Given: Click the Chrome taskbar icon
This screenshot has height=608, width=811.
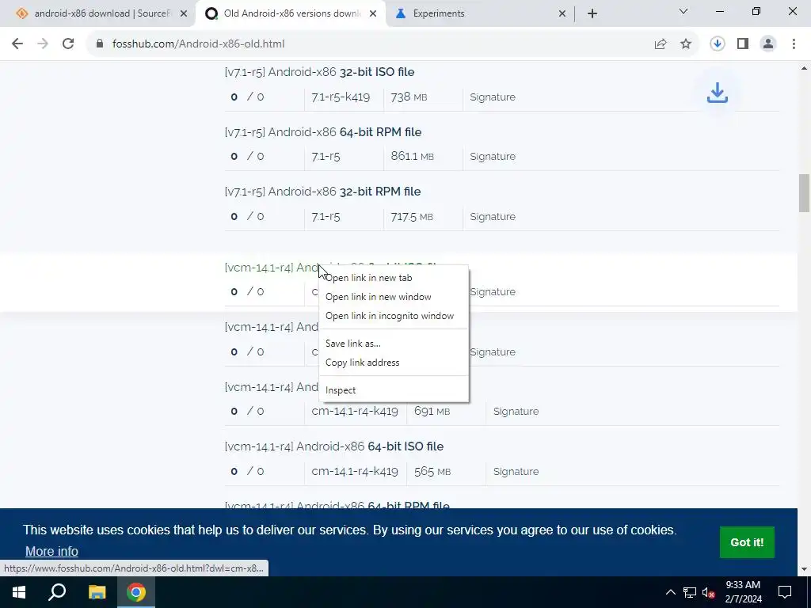Looking at the screenshot, I should [136, 592].
